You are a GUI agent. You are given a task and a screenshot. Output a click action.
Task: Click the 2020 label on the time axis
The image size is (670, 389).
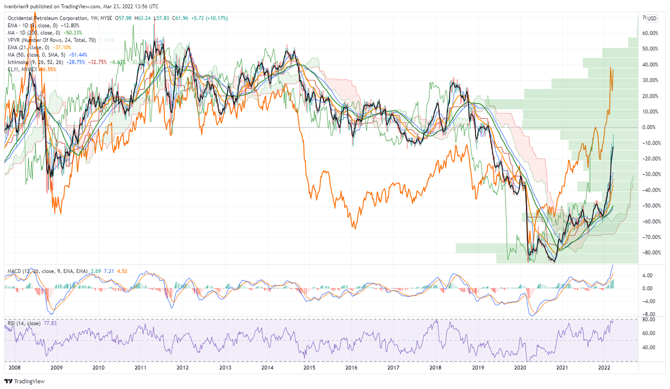coord(520,368)
